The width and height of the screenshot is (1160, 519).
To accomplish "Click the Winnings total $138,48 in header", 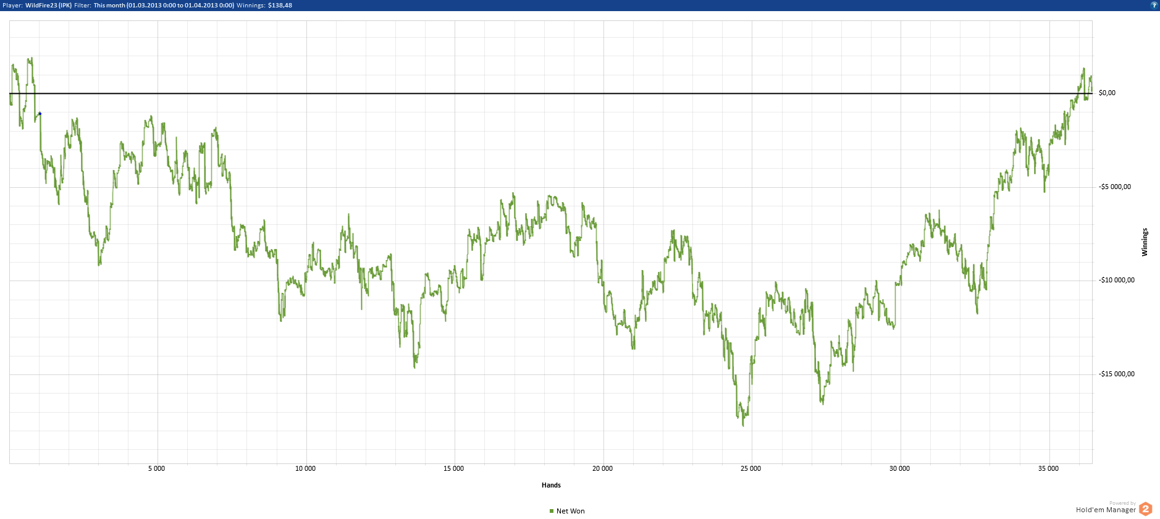I will [280, 5].
